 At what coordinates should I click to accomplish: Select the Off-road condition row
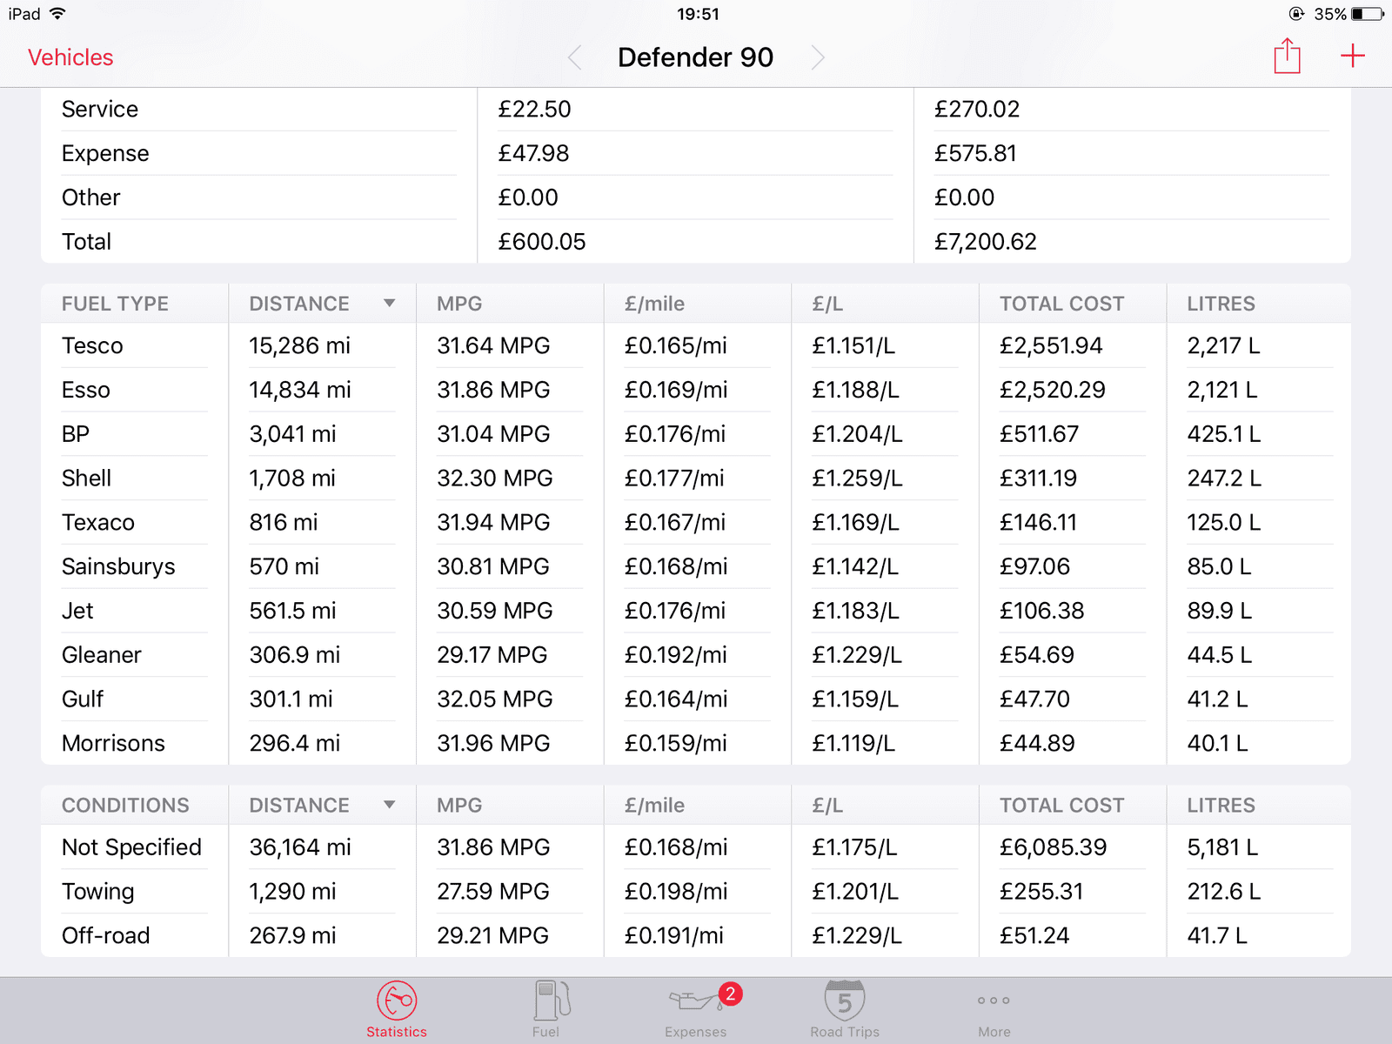coord(696,936)
